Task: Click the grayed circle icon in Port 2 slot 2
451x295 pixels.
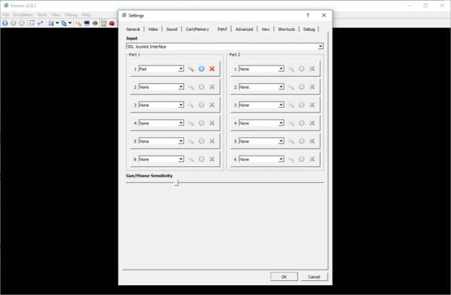Action: pos(302,87)
